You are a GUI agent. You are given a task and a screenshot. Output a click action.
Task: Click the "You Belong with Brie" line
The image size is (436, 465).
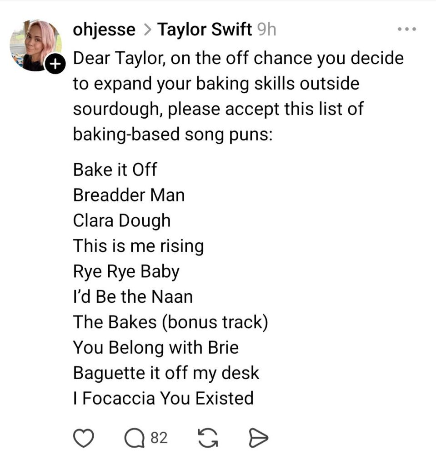click(156, 347)
